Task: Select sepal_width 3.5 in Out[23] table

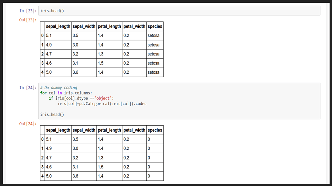Action: pos(75,35)
